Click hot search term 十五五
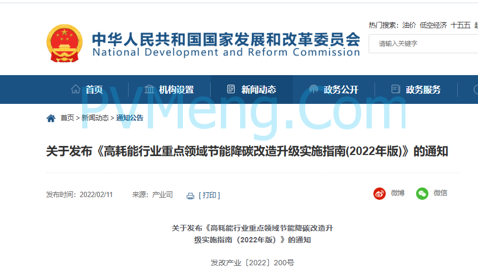 click(460, 25)
